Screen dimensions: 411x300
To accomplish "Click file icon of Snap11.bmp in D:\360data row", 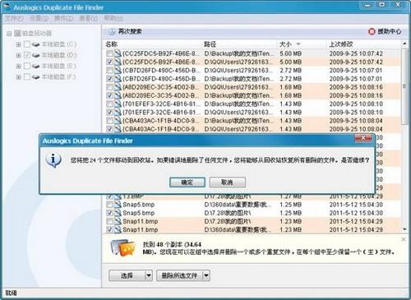I will pos(118,229).
